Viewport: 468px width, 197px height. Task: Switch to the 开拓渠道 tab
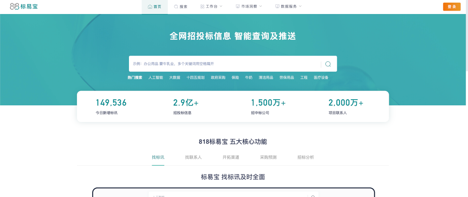click(x=231, y=157)
